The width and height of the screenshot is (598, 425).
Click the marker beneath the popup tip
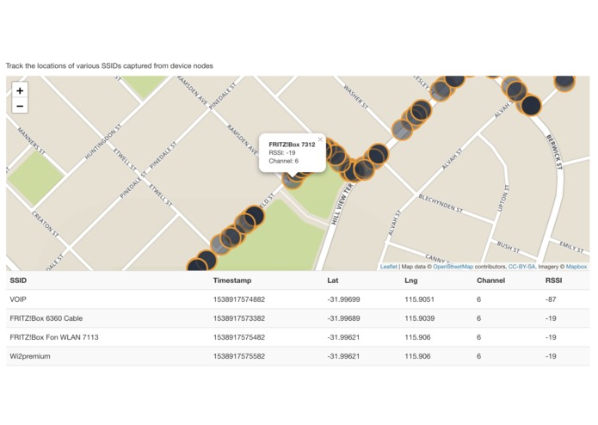tap(293, 180)
